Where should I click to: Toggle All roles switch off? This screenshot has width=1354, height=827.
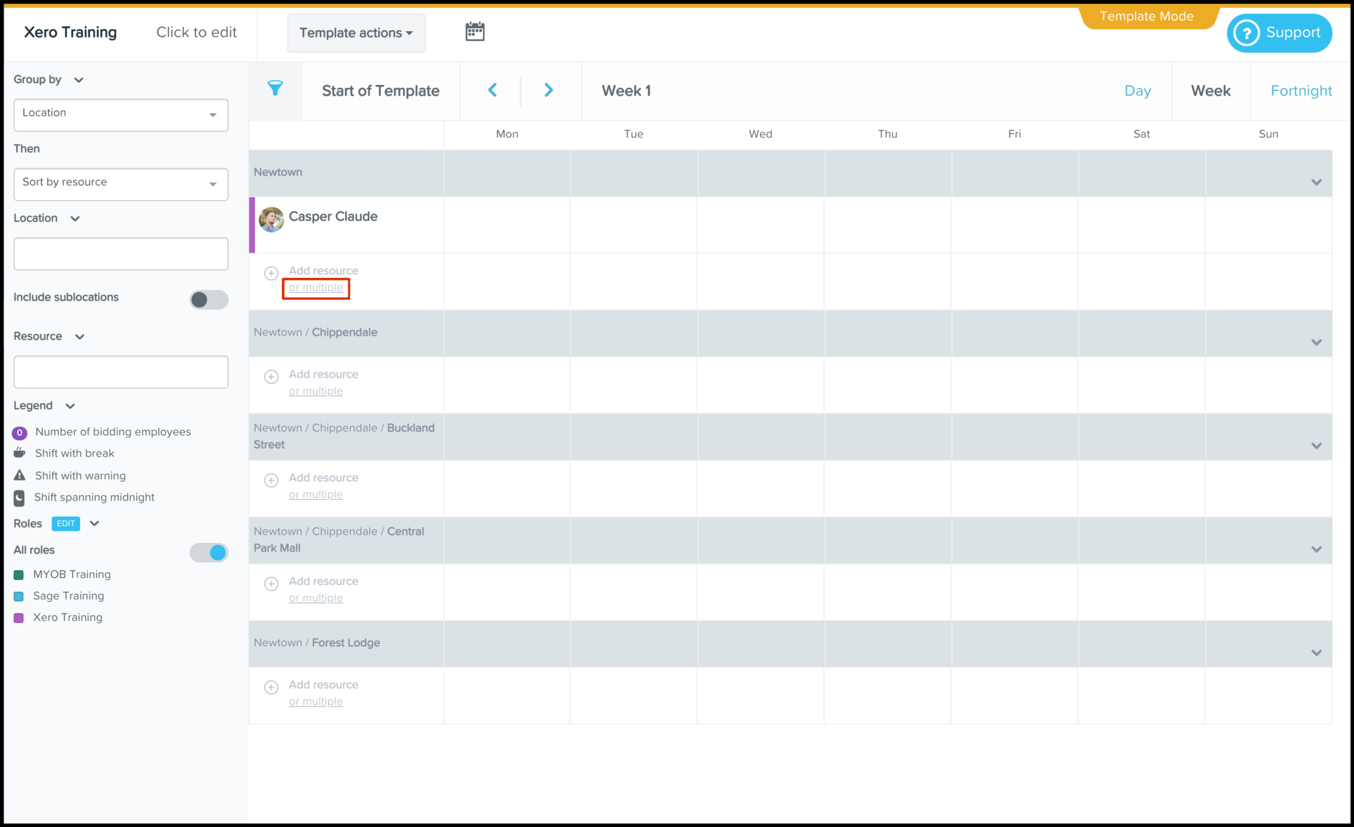pos(208,552)
